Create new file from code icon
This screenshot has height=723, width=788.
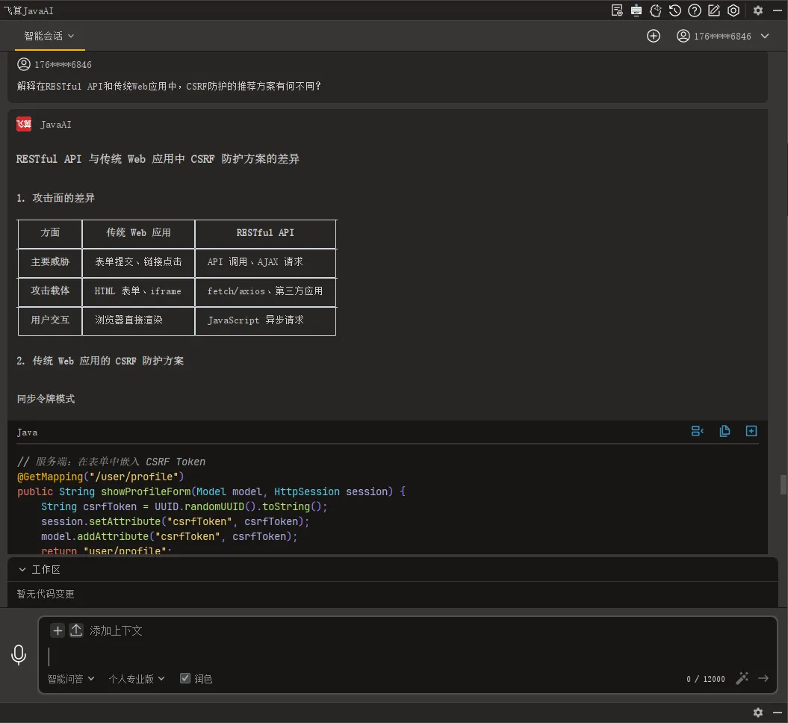(751, 431)
